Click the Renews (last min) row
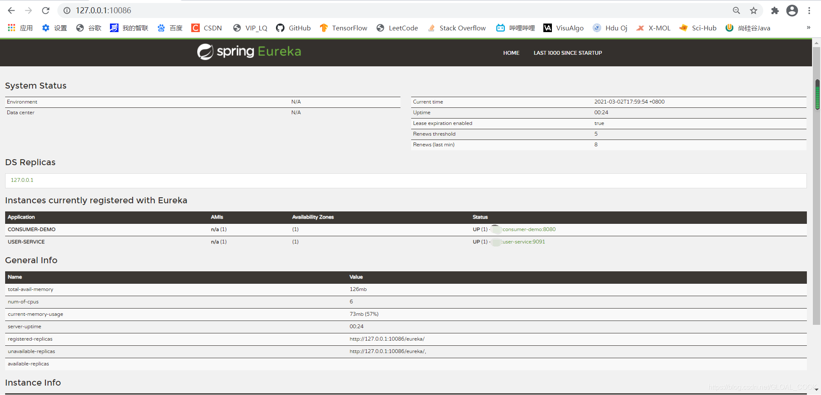This screenshot has height=395, width=821. [609, 145]
